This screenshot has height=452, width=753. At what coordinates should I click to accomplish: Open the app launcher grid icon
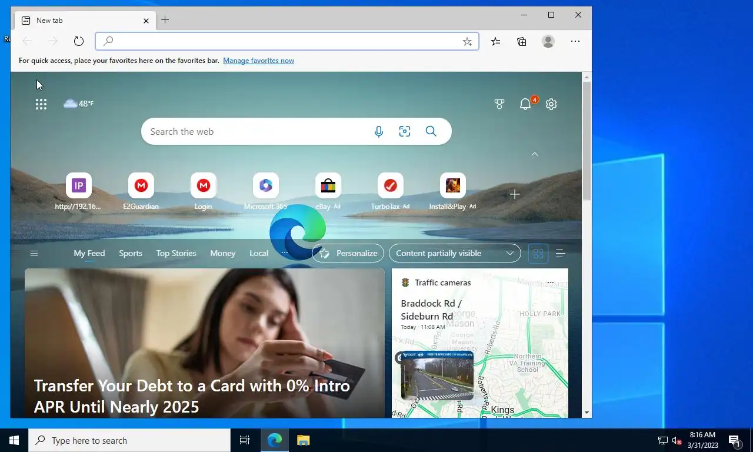click(x=41, y=104)
